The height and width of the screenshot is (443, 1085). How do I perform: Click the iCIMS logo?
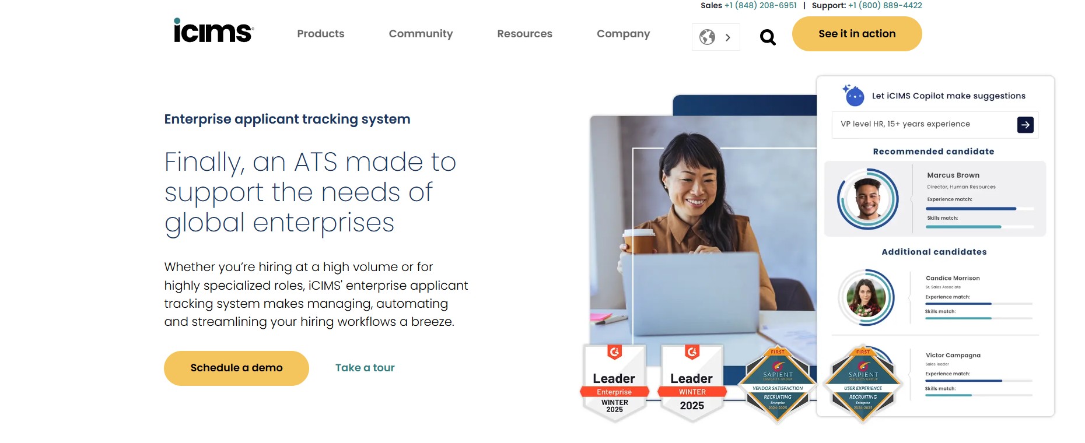pyautogui.click(x=213, y=31)
